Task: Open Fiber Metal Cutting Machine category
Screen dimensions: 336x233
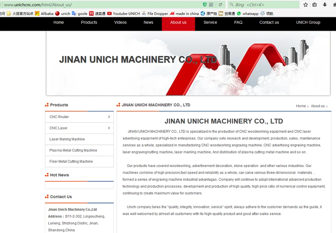Action: pos(71,162)
